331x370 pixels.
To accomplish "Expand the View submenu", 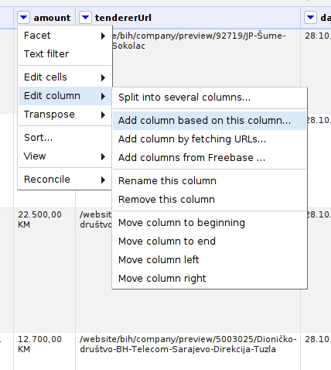I will [65, 156].
